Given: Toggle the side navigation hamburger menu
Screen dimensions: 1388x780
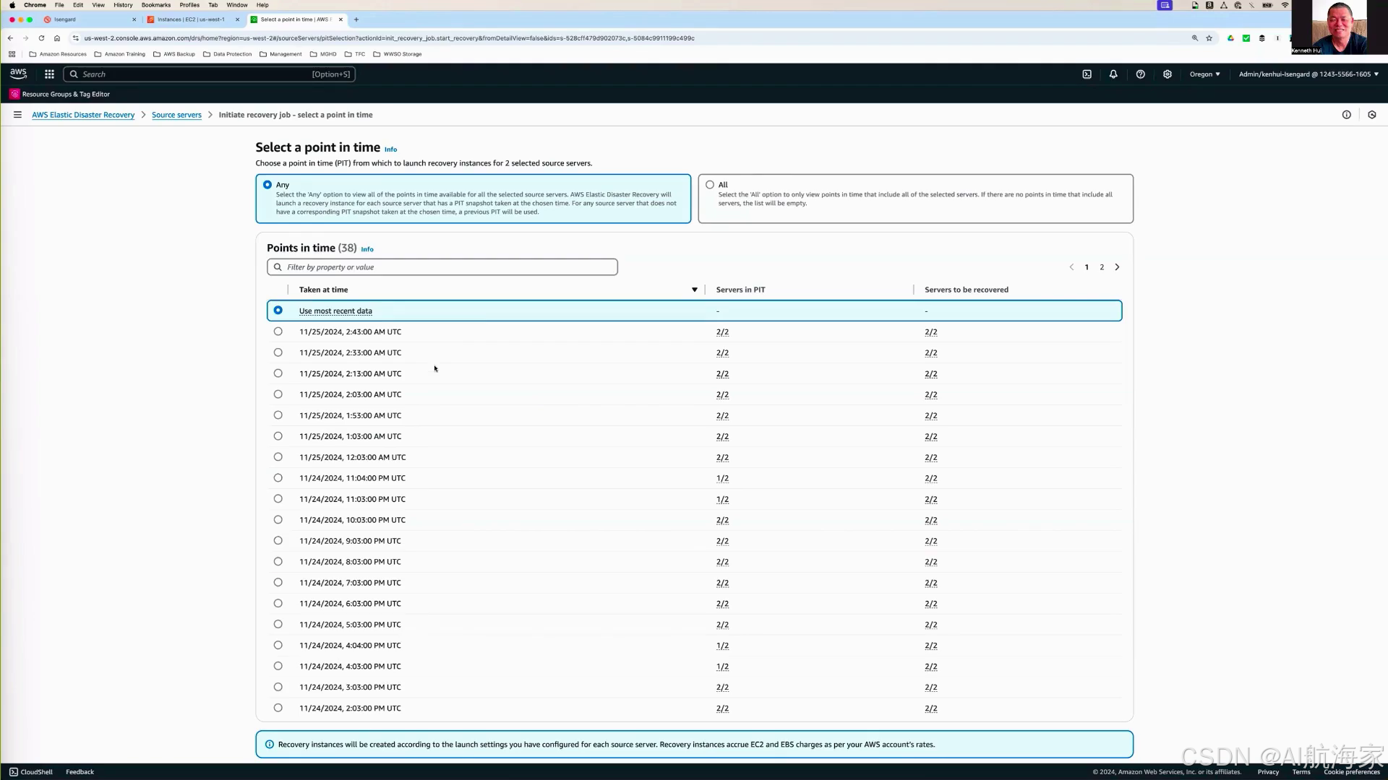Looking at the screenshot, I should pos(17,115).
